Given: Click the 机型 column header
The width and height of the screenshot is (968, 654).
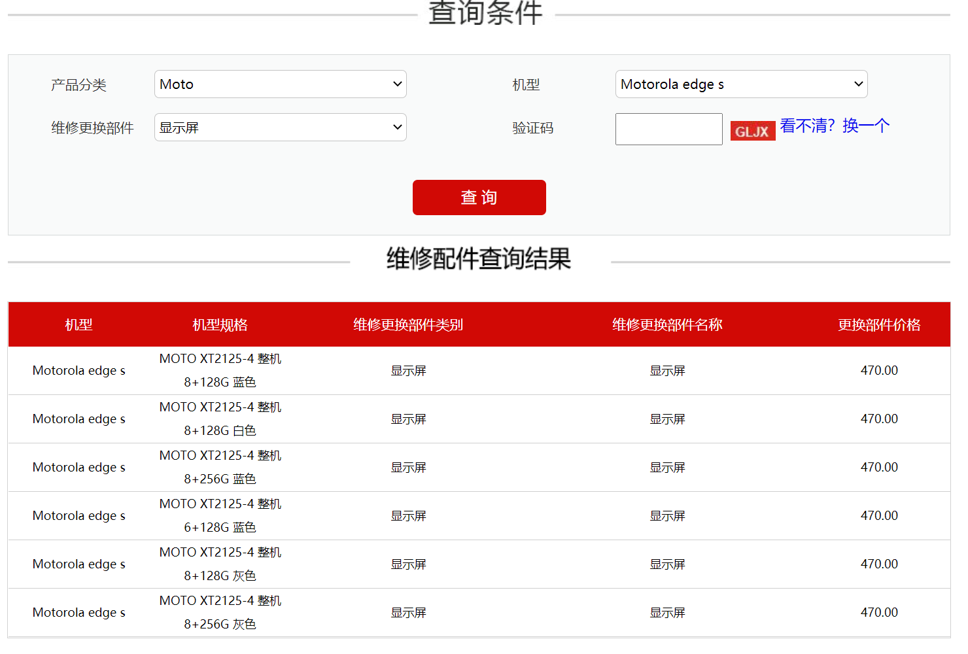Looking at the screenshot, I should [78, 325].
